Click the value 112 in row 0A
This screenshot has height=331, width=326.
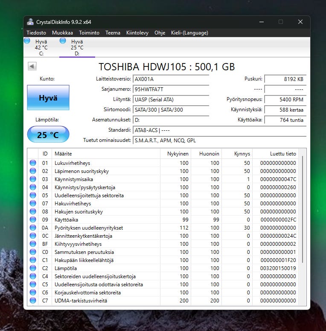184,228
